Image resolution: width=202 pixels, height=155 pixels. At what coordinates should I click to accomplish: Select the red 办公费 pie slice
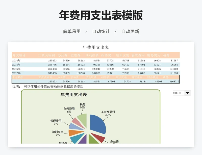pos(99,138)
